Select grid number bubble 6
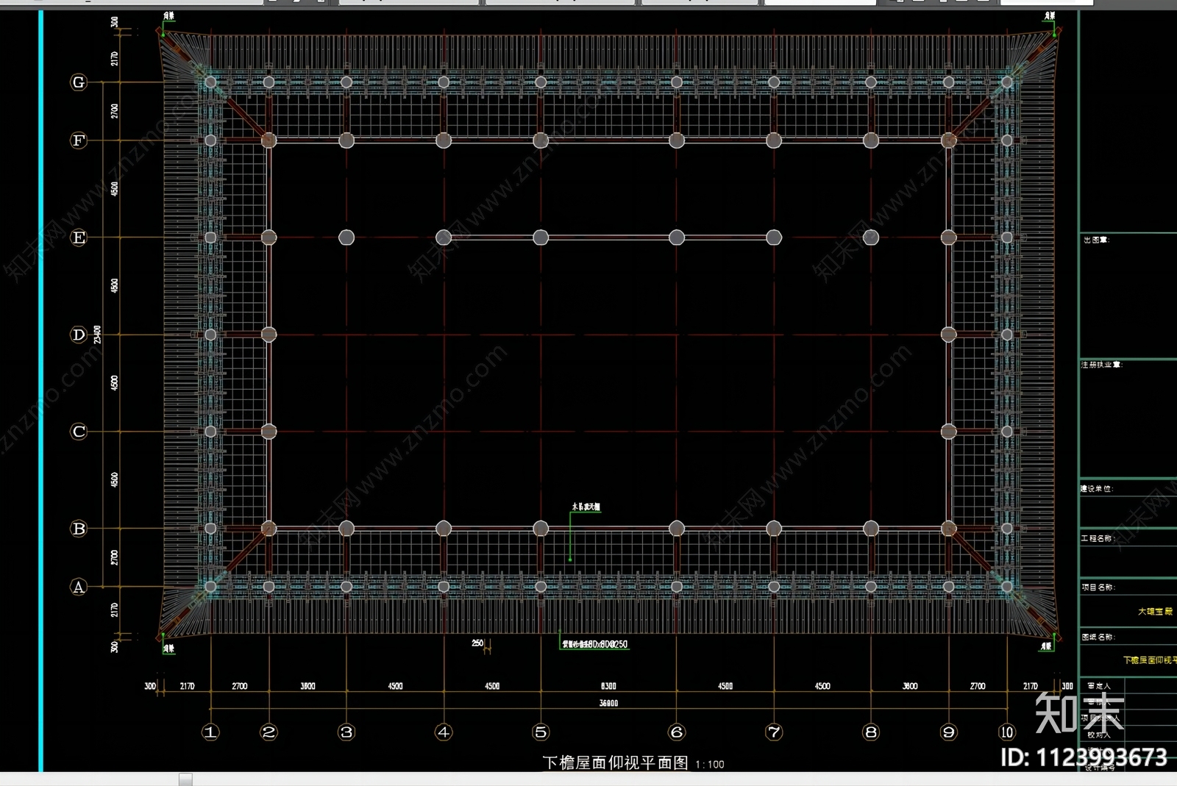The height and width of the screenshot is (786, 1177). [x=677, y=732]
